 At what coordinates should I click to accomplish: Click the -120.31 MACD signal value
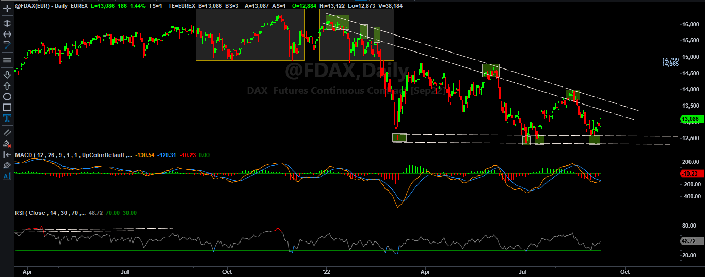[167, 154]
